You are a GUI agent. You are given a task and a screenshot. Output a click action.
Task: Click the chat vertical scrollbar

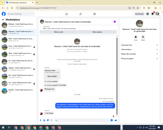(117, 76)
